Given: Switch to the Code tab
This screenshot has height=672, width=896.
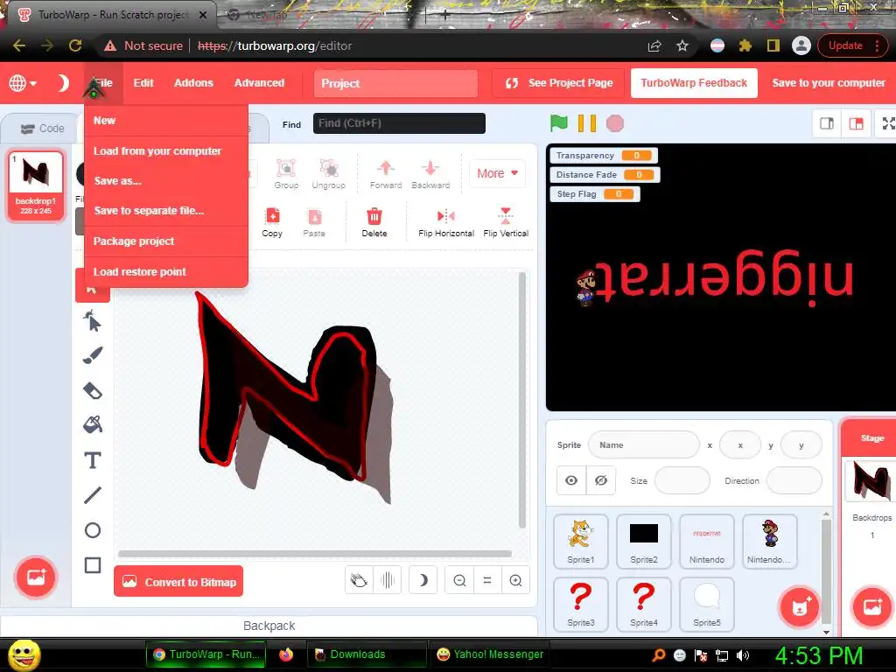Looking at the screenshot, I should tap(42, 129).
